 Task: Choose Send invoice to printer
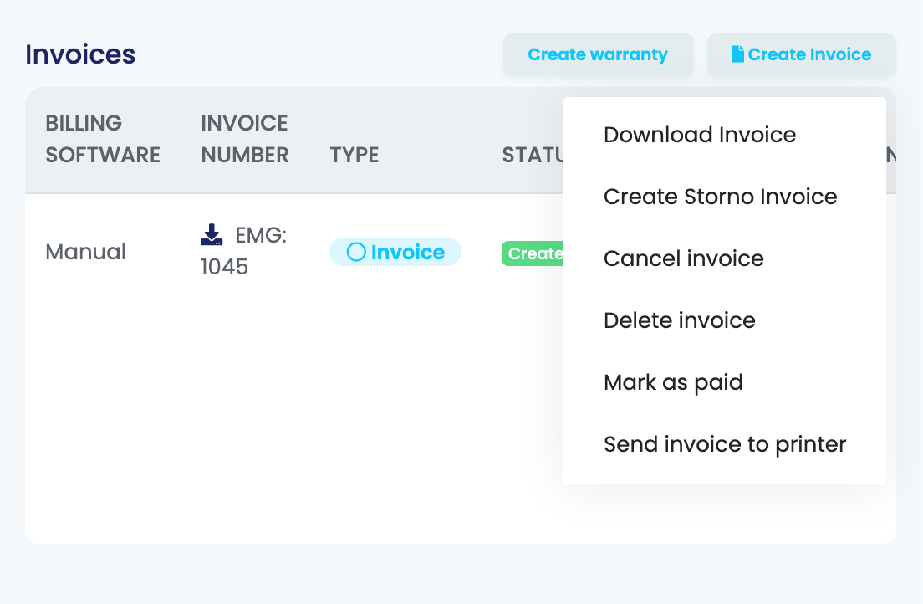pyautogui.click(x=725, y=443)
